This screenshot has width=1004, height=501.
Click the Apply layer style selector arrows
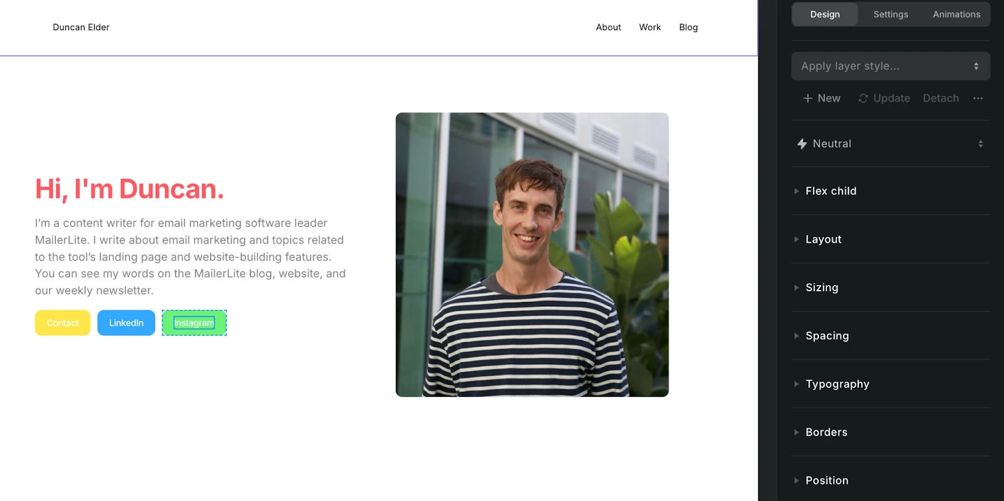pyautogui.click(x=976, y=66)
